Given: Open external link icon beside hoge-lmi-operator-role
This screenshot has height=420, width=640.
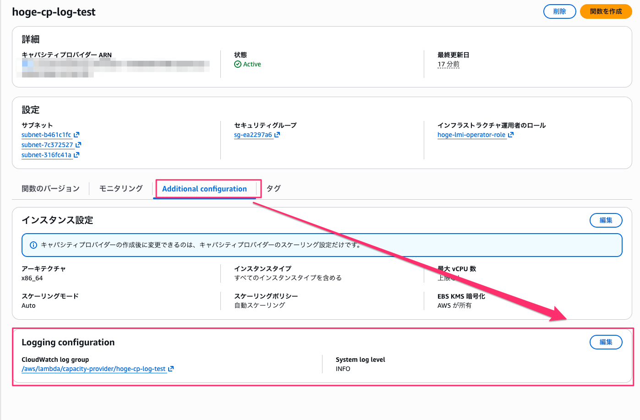Looking at the screenshot, I should [511, 135].
